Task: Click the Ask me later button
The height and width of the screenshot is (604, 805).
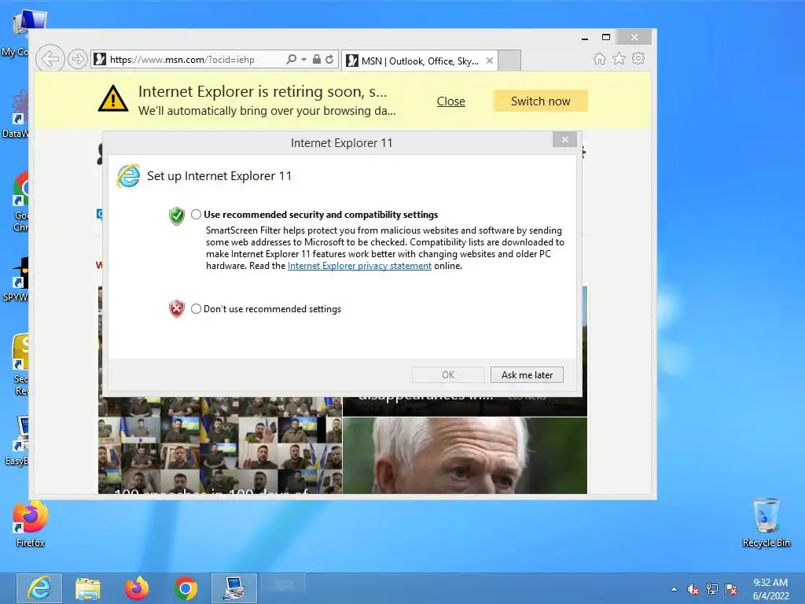Action: pos(527,375)
